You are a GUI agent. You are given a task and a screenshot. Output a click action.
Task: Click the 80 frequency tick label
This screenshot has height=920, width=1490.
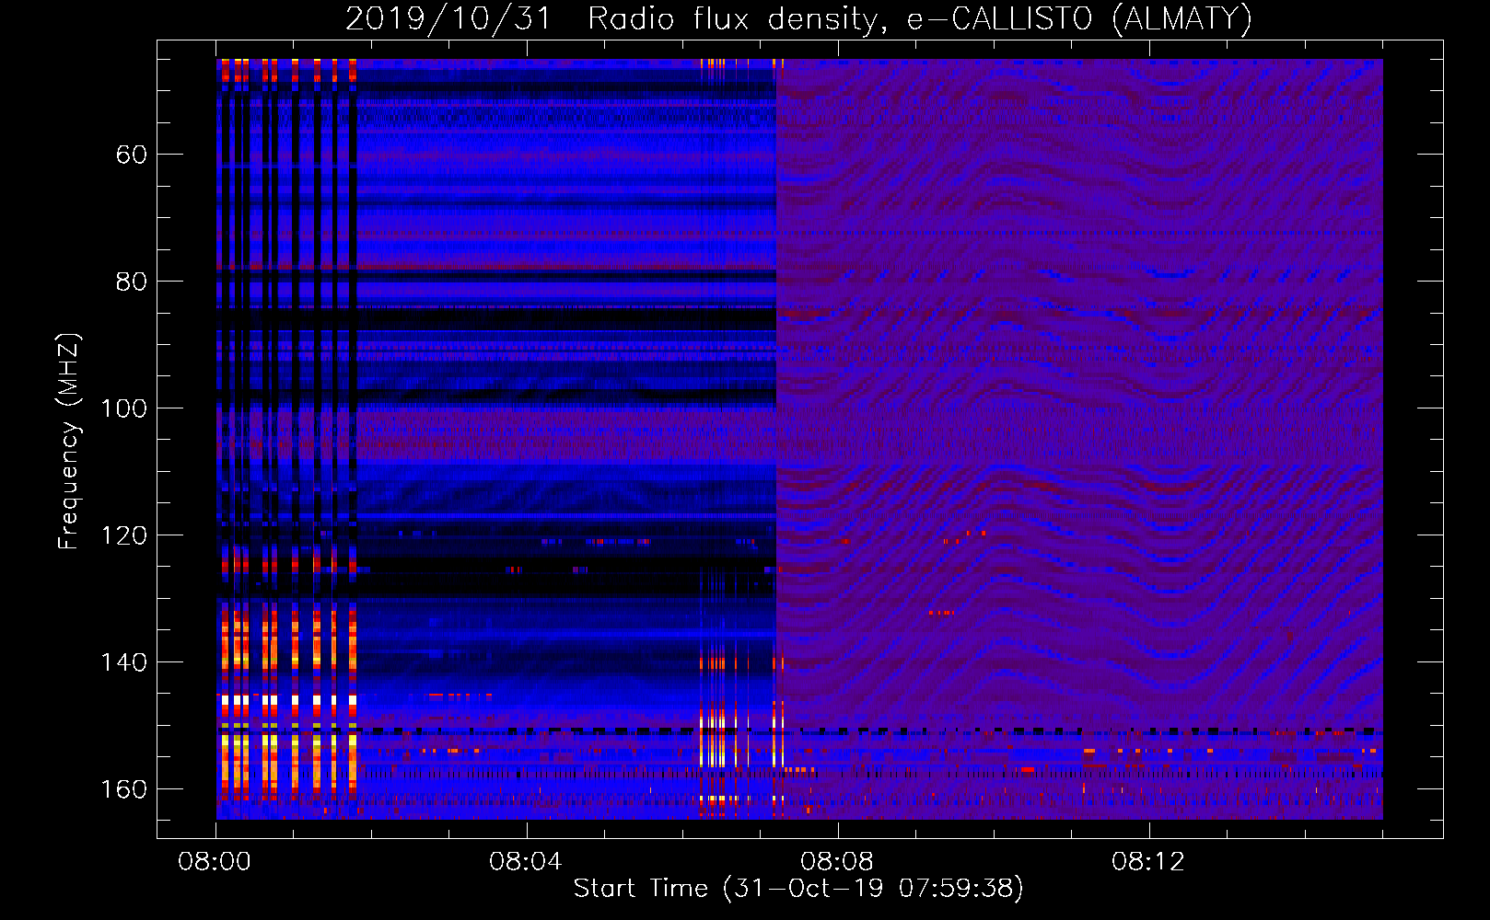[x=131, y=282]
